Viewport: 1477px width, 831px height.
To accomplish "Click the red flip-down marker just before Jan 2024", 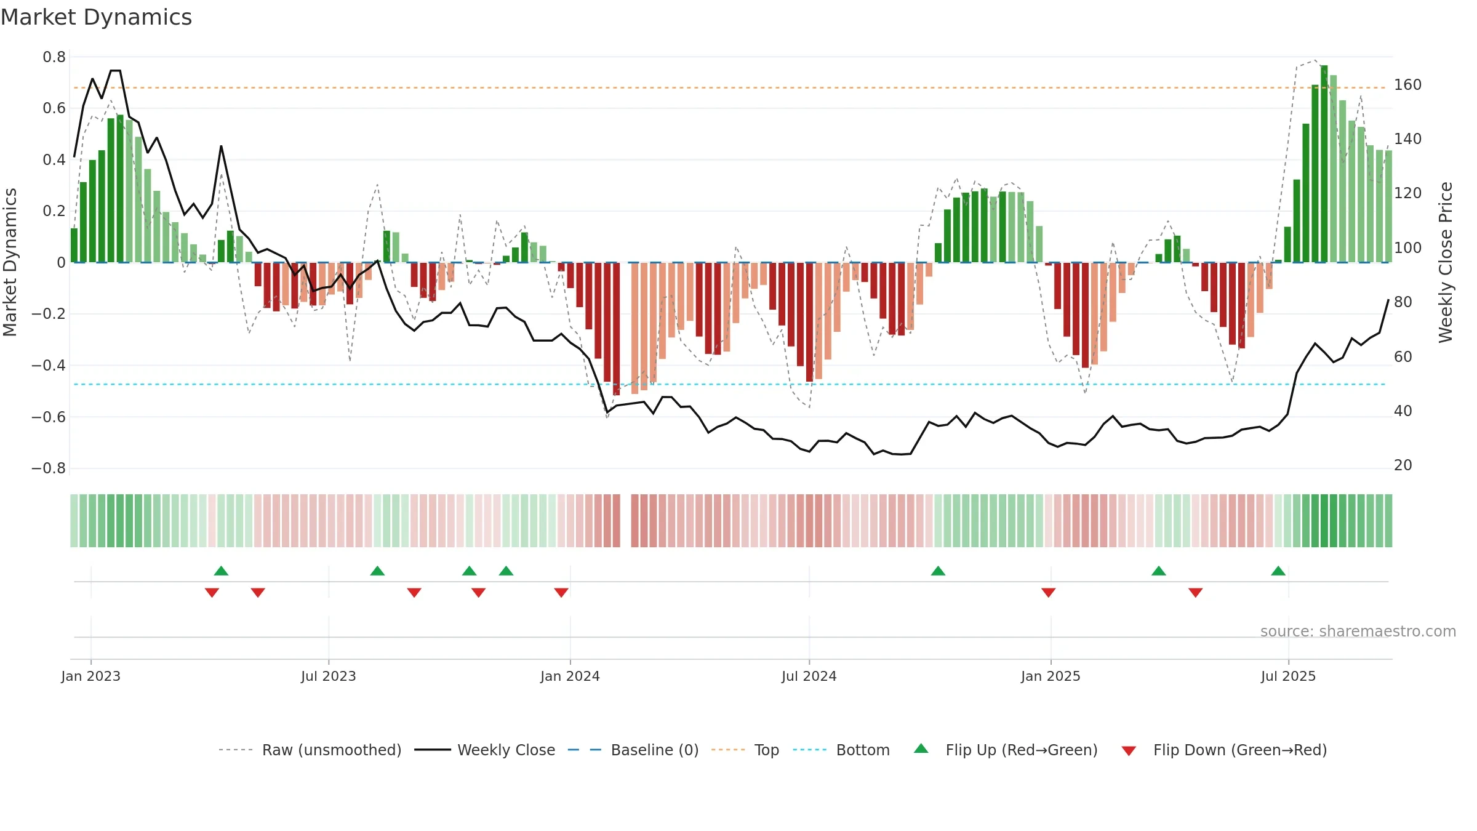I will [x=561, y=592].
